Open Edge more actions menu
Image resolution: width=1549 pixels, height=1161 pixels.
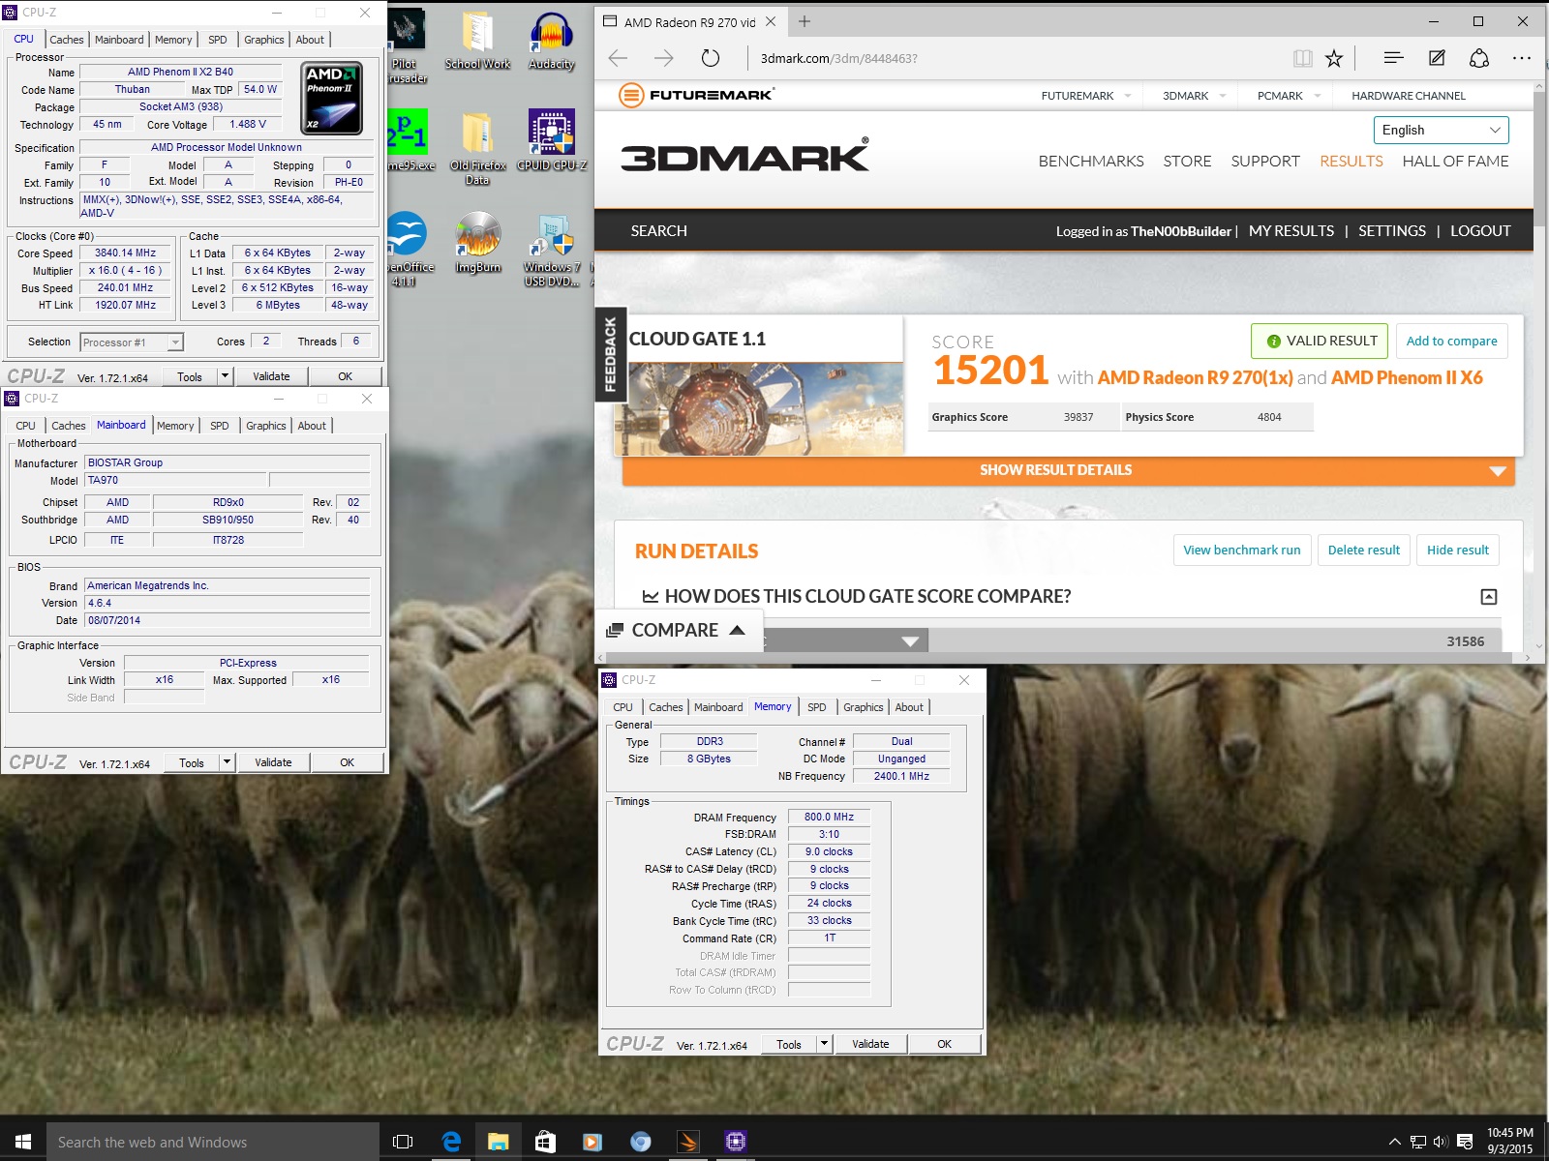click(x=1522, y=58)
